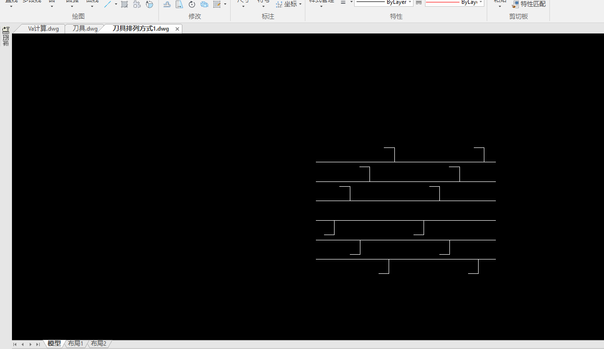Expand dropdown beside edit hatch icon
The image size is (604, 349).
(x=225, y=4)
